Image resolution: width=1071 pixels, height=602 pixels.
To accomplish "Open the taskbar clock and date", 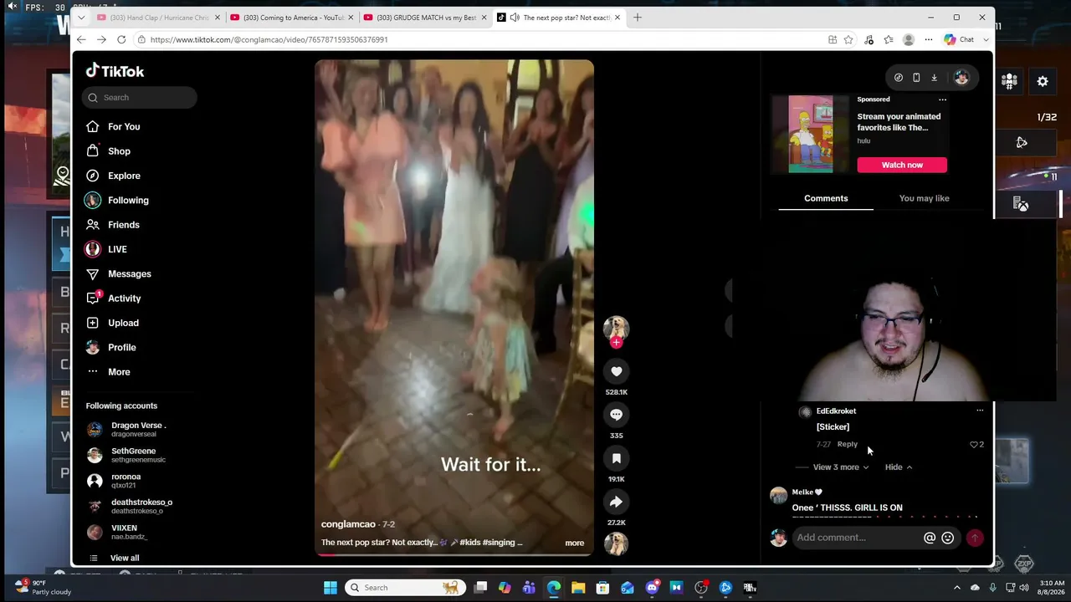I will click(x=1053, y=588).
